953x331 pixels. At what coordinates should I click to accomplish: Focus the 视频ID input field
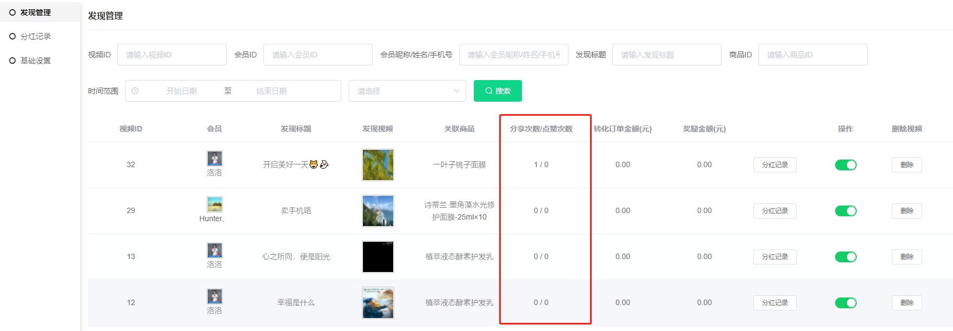[x=172, y=55]
